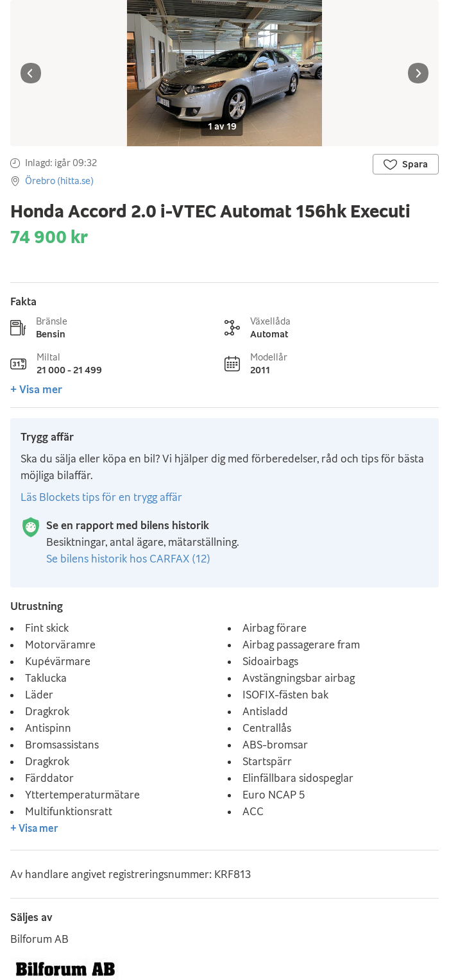This screenshot has width=449, height=980.
Task: Click the gearbox Växellåda icon
Action: pos(232,328)
